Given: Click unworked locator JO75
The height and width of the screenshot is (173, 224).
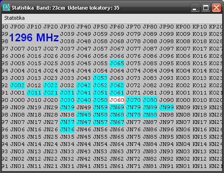Looking at the screenshot, I should [133, 63].
